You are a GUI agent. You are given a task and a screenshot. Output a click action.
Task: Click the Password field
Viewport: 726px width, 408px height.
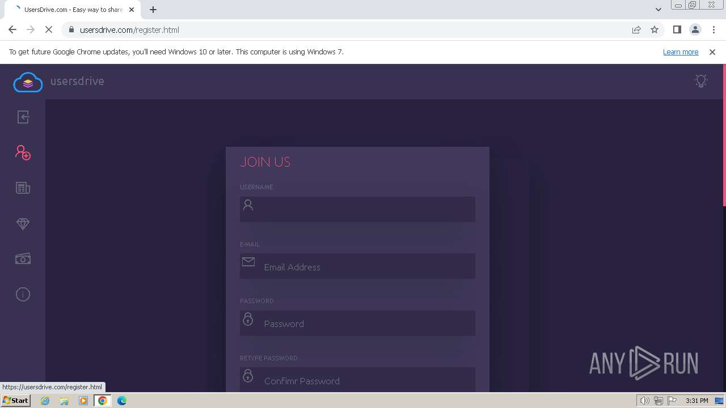pos(357,324)
